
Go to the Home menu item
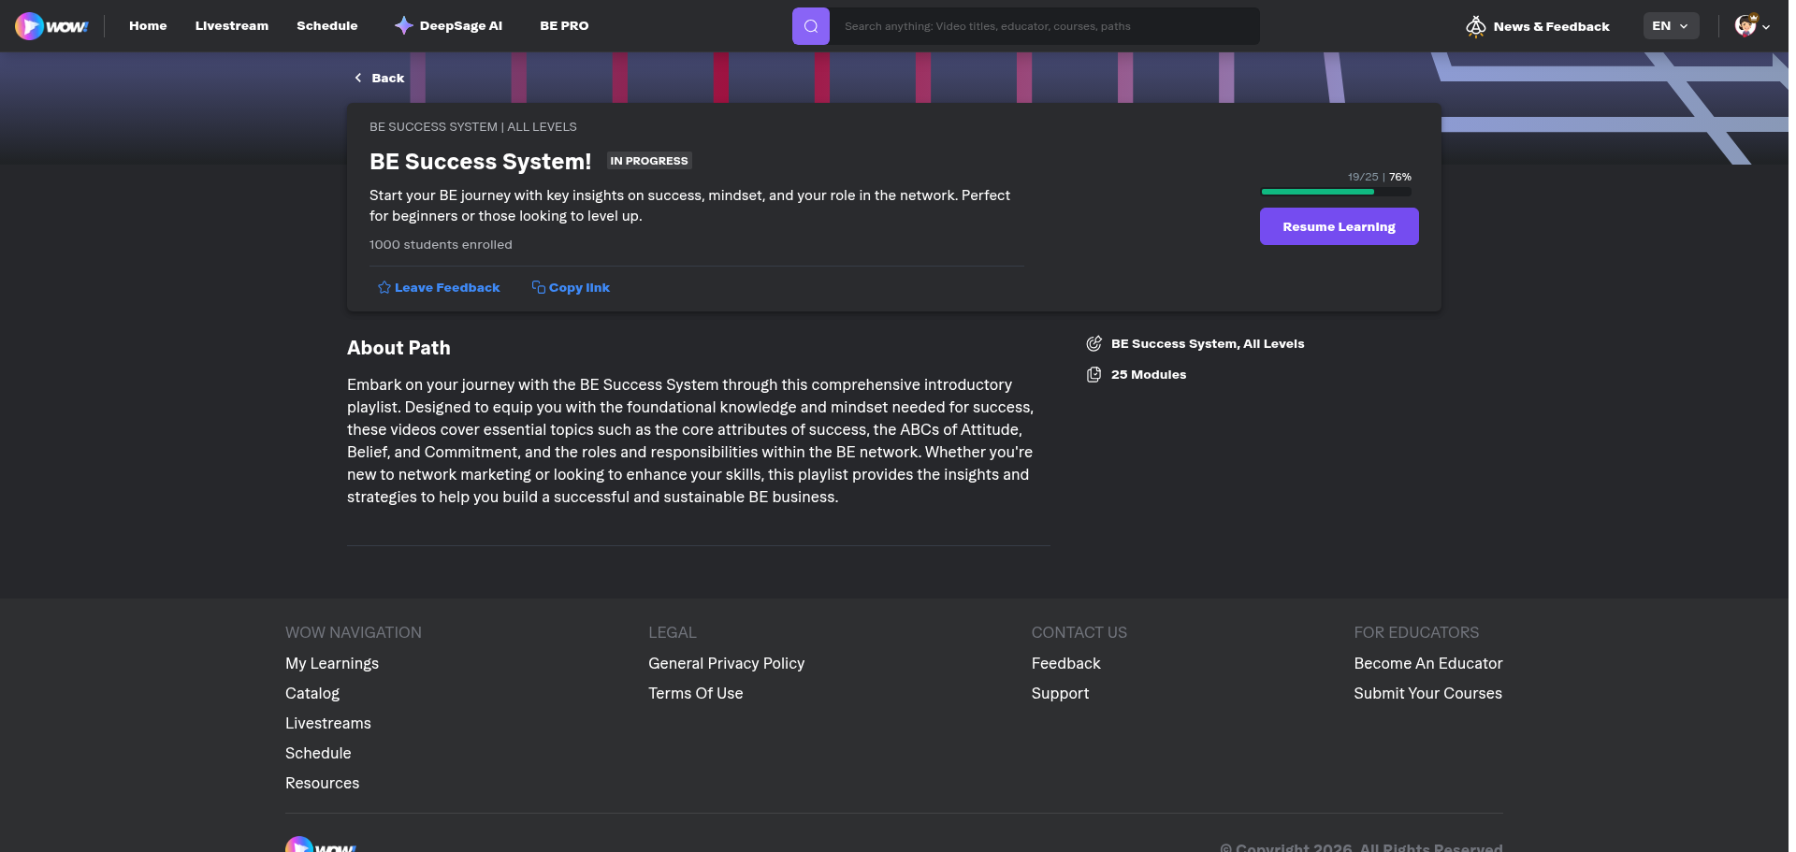tap(148, 26)
